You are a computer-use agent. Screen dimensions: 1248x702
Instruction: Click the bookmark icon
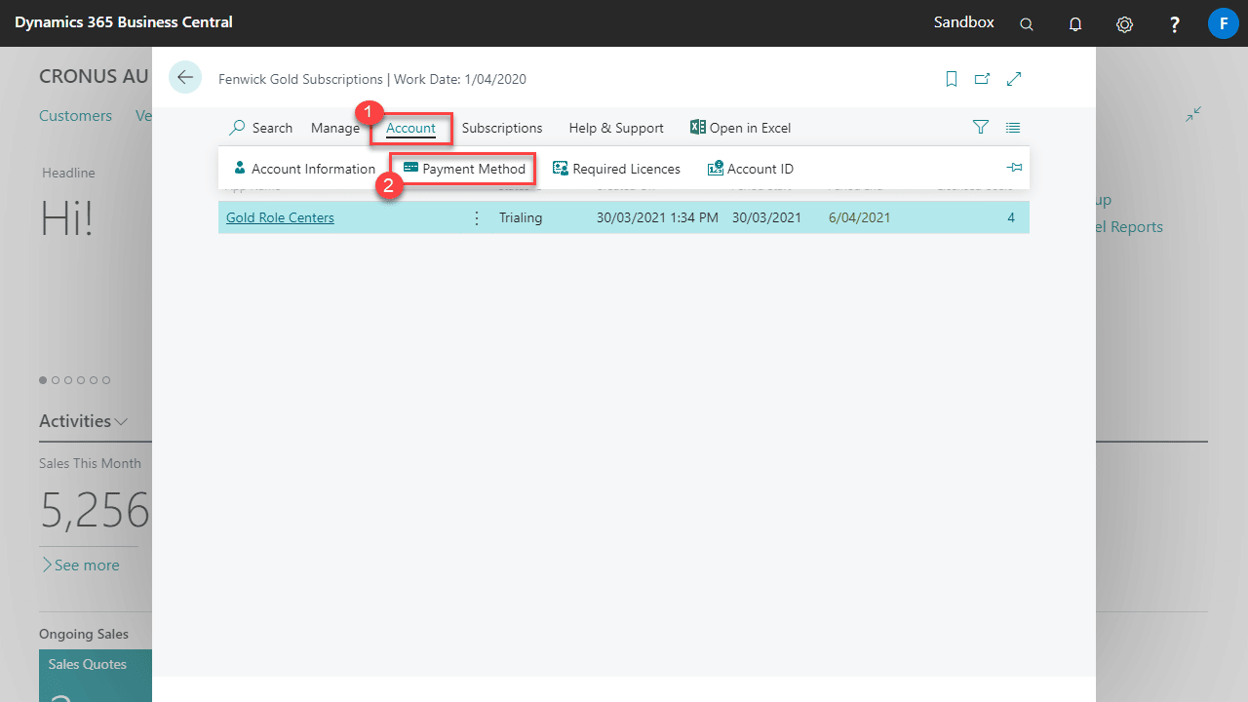pos(952,79)
